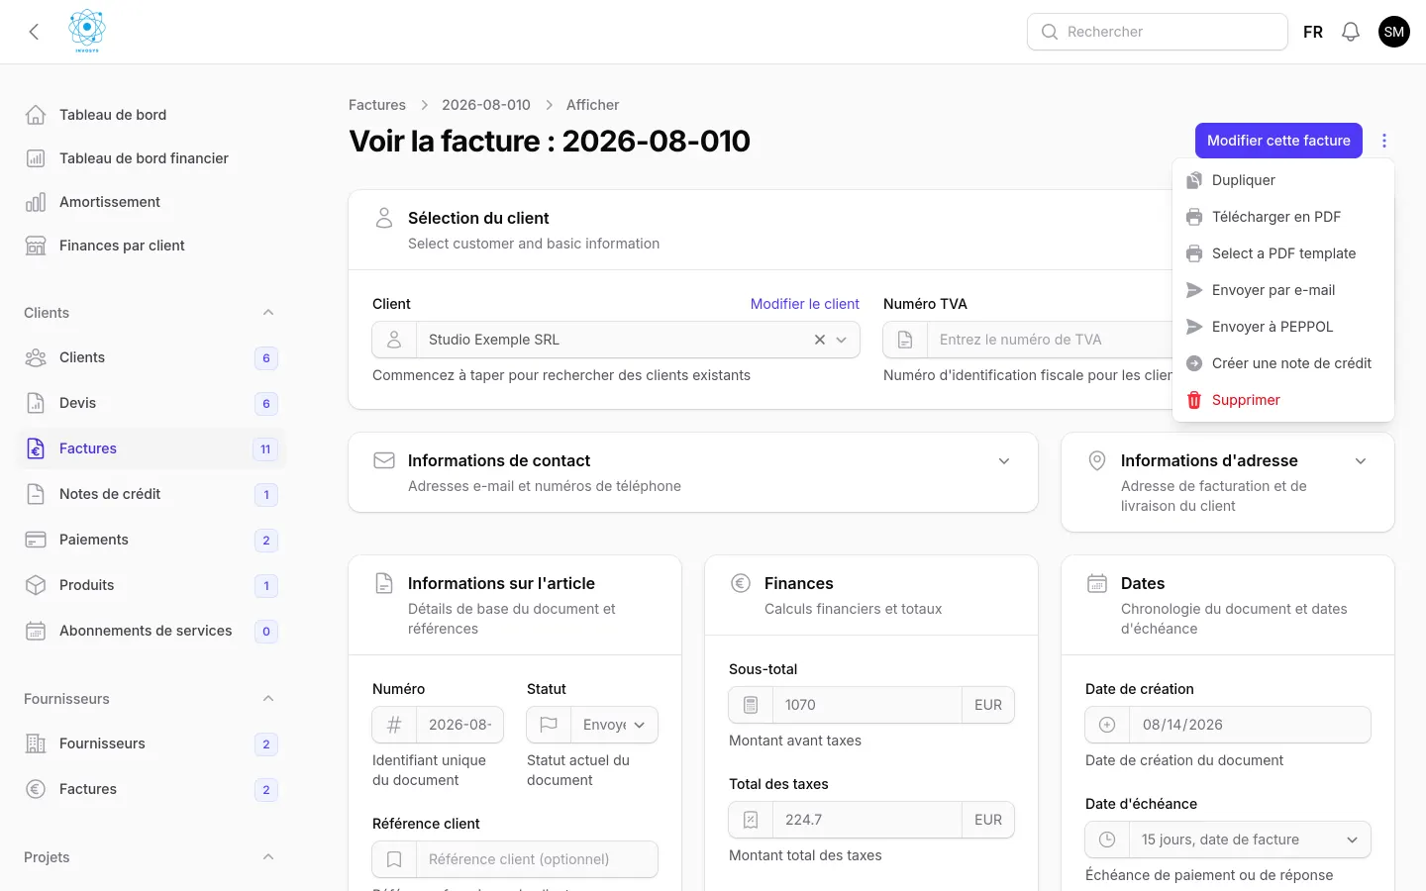Open Fournisseurs list item with building icon

(151, 743)
